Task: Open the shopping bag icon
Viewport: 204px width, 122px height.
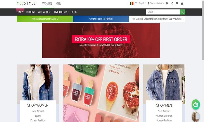Action: [182, 3]
